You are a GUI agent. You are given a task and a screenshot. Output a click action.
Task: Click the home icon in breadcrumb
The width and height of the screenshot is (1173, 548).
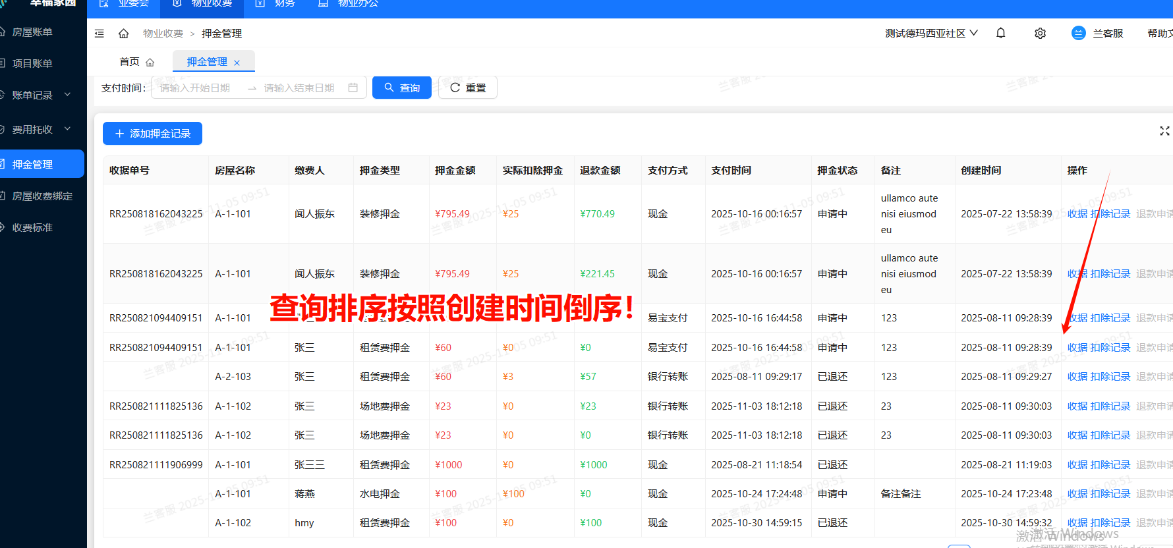(123, 34)
